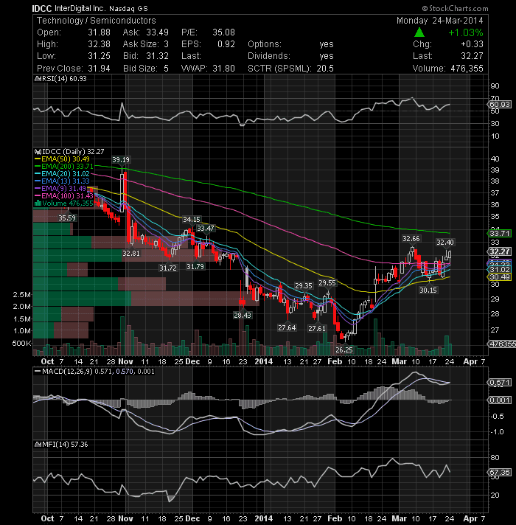Click the 31.72 low price annotation
This screenshot has width=516, height=525.
point(167,268)
